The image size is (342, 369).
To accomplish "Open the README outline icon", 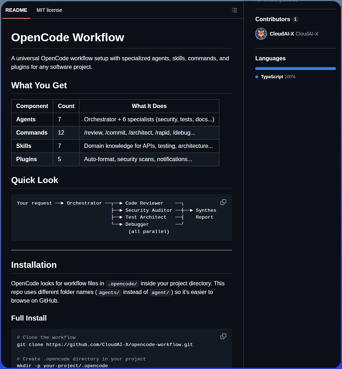I will click(x=234, y=10).
